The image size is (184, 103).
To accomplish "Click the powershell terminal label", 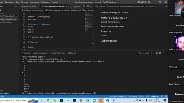I will pos(144,53).
